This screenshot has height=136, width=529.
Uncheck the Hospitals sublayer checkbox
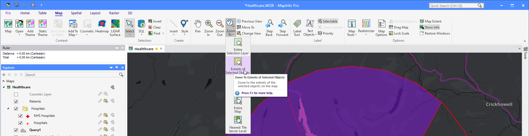20,123
